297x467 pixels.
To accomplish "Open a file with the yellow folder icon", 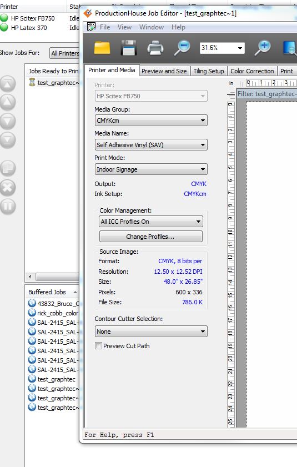I will coord(102,48).
